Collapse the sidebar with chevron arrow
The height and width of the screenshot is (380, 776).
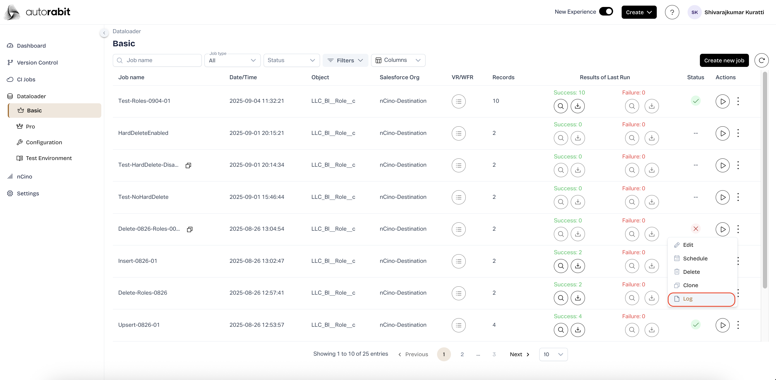(104, 33)
